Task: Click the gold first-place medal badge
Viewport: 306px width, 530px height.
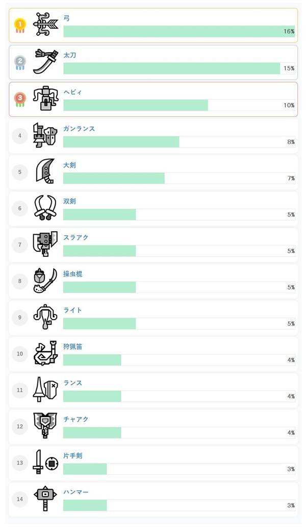Action: [x=20, y=25]
